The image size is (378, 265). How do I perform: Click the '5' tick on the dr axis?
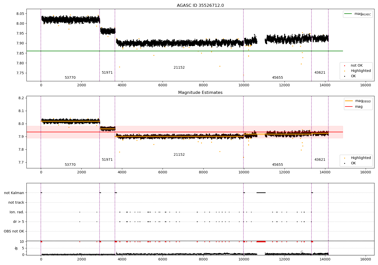[x=23, y=248]
